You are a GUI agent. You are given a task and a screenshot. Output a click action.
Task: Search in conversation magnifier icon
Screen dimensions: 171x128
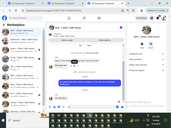pyautogui.click(x=151, y=44)
